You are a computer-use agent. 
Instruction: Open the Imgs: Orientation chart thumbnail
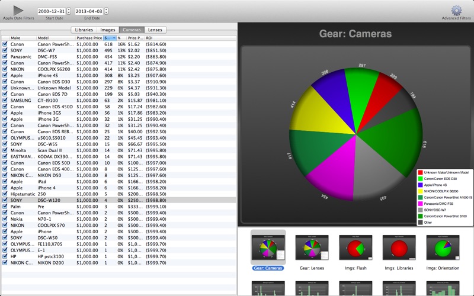point(443,247)
